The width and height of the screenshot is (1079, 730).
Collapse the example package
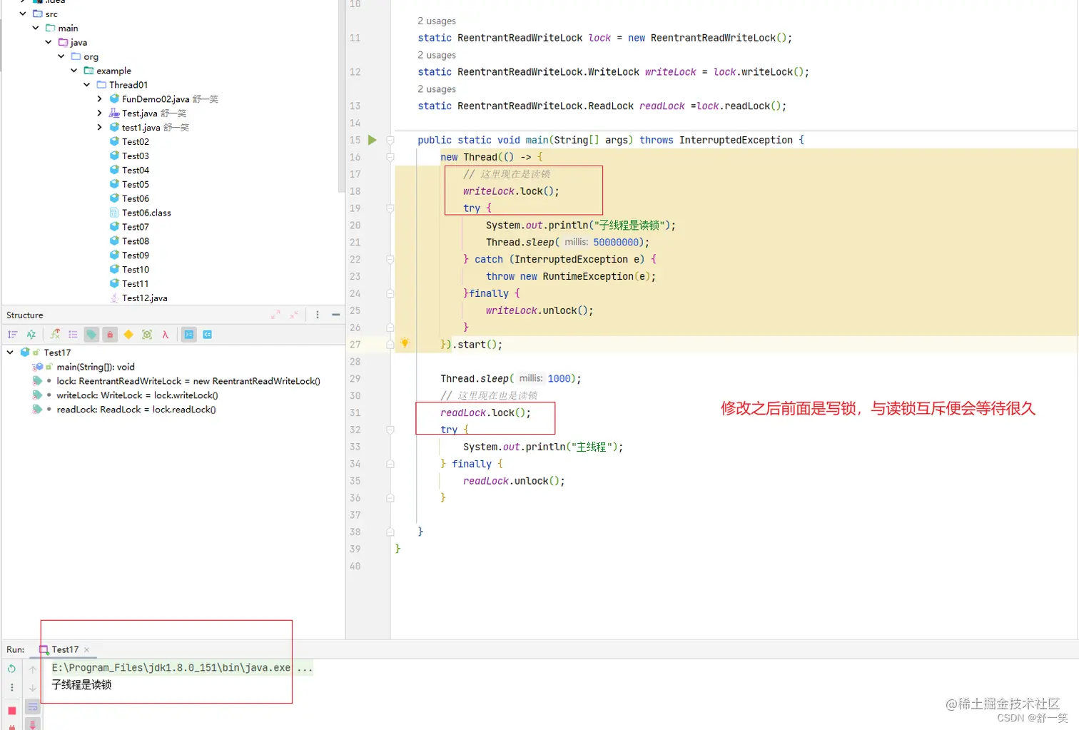coord(74,71)
